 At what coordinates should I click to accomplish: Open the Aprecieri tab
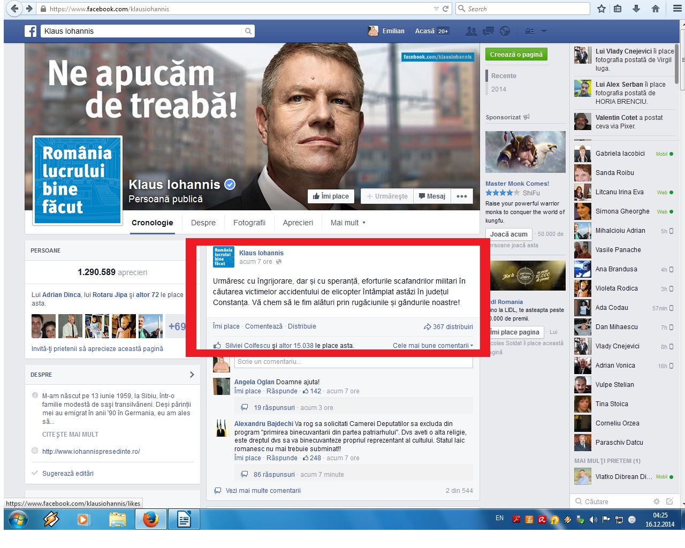[298, 223]
